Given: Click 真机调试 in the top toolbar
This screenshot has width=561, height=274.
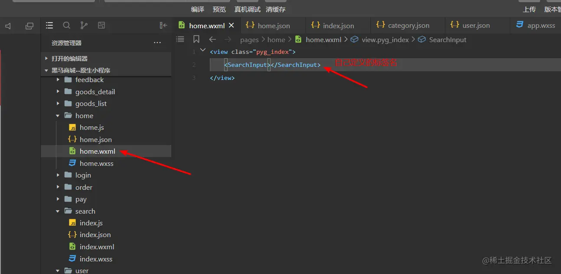Looking at the screenshot, I should (248, 9).
